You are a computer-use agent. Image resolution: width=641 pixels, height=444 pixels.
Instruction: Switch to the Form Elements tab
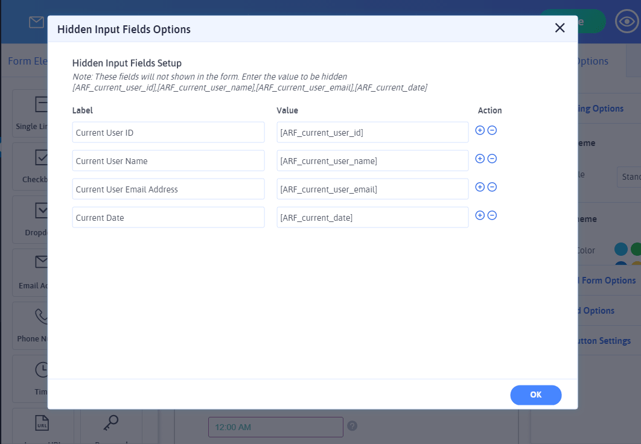(27, 61)
